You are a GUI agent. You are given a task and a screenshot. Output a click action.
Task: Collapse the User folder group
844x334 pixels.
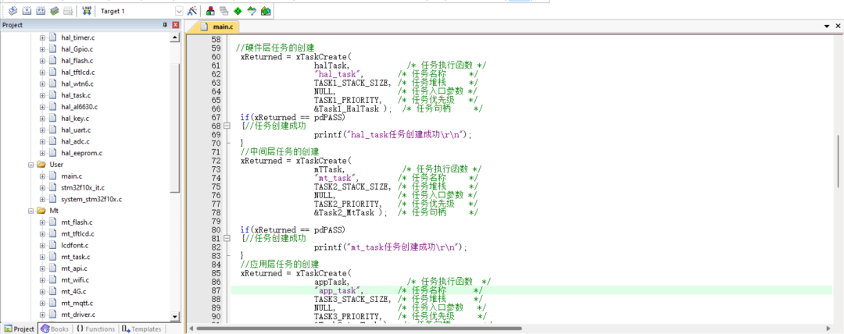point(31,165)
